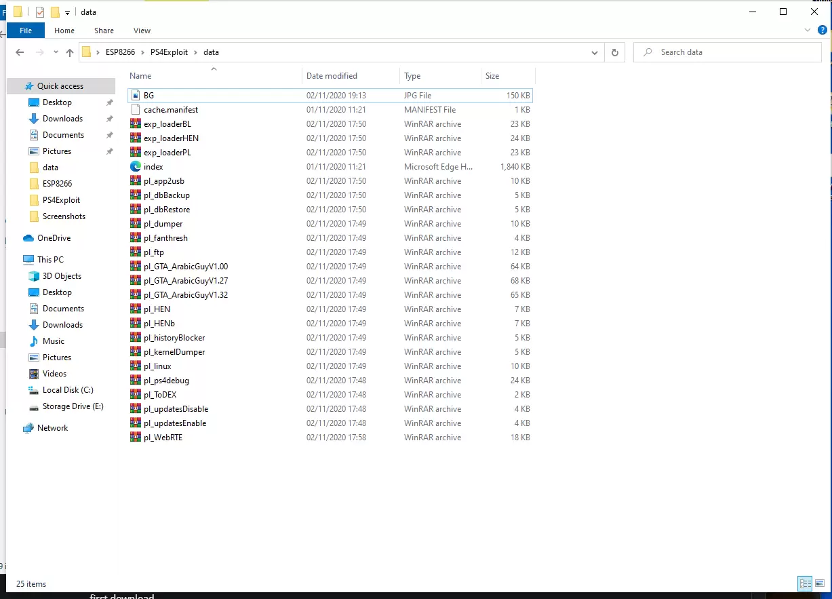The image size is (832, 599).
Task: Click the BG JPG file icon
Action: point(136,96)
